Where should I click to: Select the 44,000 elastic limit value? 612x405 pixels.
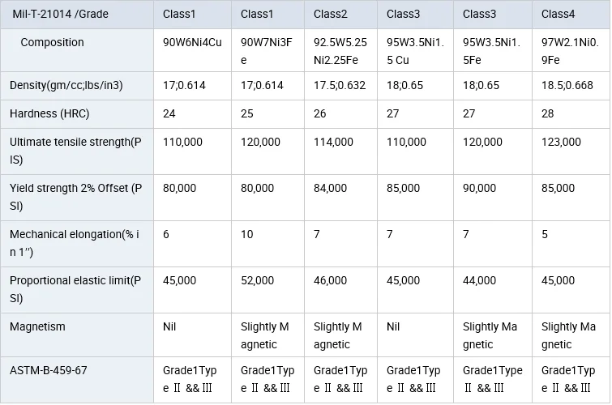(479, 280)
